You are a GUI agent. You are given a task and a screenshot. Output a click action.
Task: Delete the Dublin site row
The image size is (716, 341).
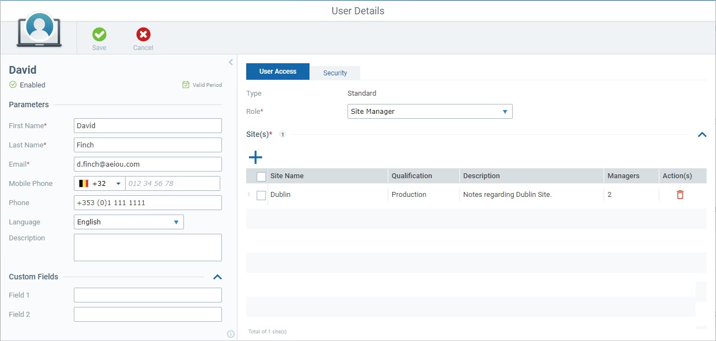(x=680, y=194)
